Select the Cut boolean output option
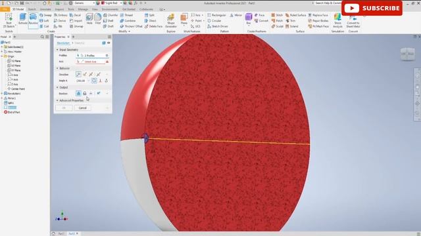Screen dimensions: 421x236 (85, 93)
